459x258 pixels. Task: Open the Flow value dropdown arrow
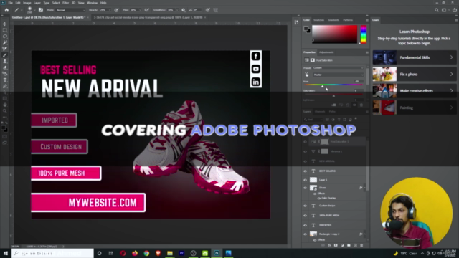tap(140, 10)
